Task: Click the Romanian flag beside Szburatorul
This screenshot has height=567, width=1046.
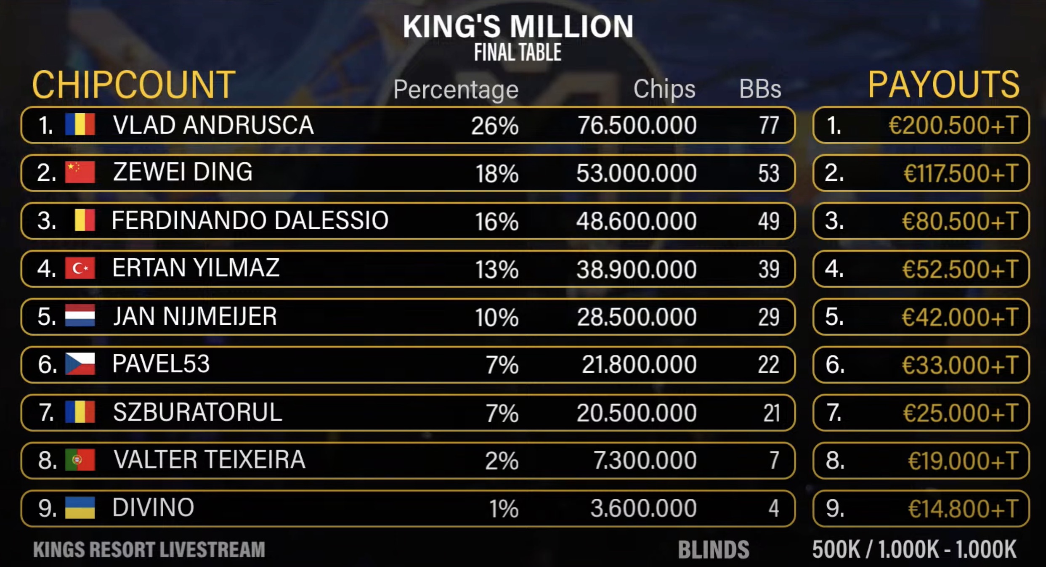Action: (80, 412)
